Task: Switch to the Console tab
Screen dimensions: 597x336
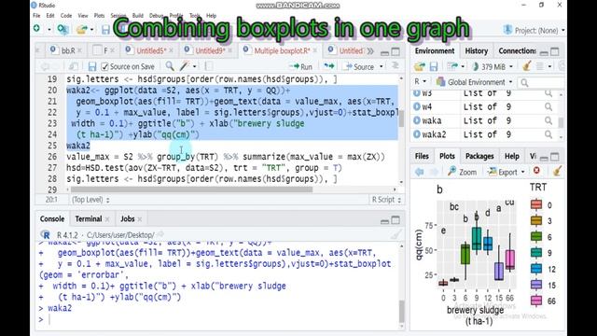Action: click(x=52, y=219)
